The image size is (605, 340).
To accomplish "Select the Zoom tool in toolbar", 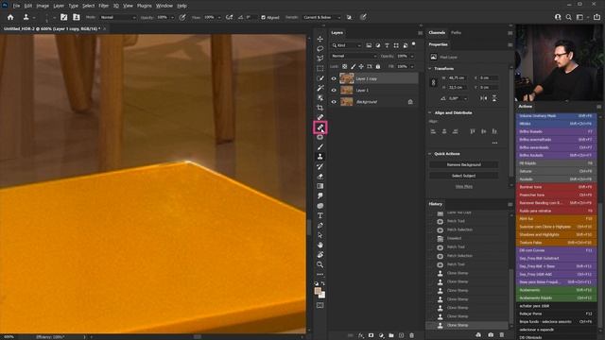I will click(x=320, y=264).
